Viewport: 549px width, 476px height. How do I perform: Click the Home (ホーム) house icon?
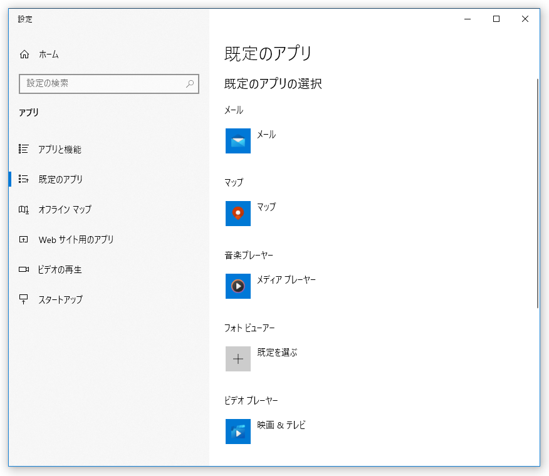click(24, 54)
